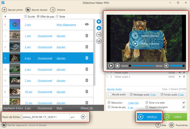
Task: Click the Effet de pas. column header
Action: (46, 16)
